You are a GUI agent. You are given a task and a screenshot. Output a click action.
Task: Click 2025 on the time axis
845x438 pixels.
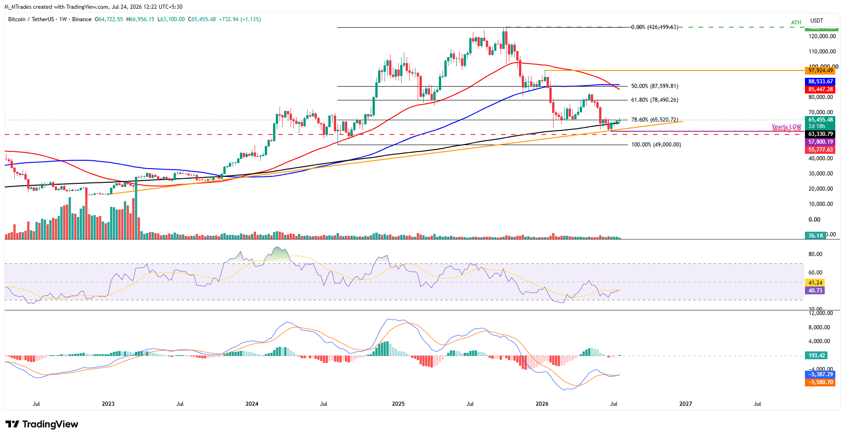[398, 404]
